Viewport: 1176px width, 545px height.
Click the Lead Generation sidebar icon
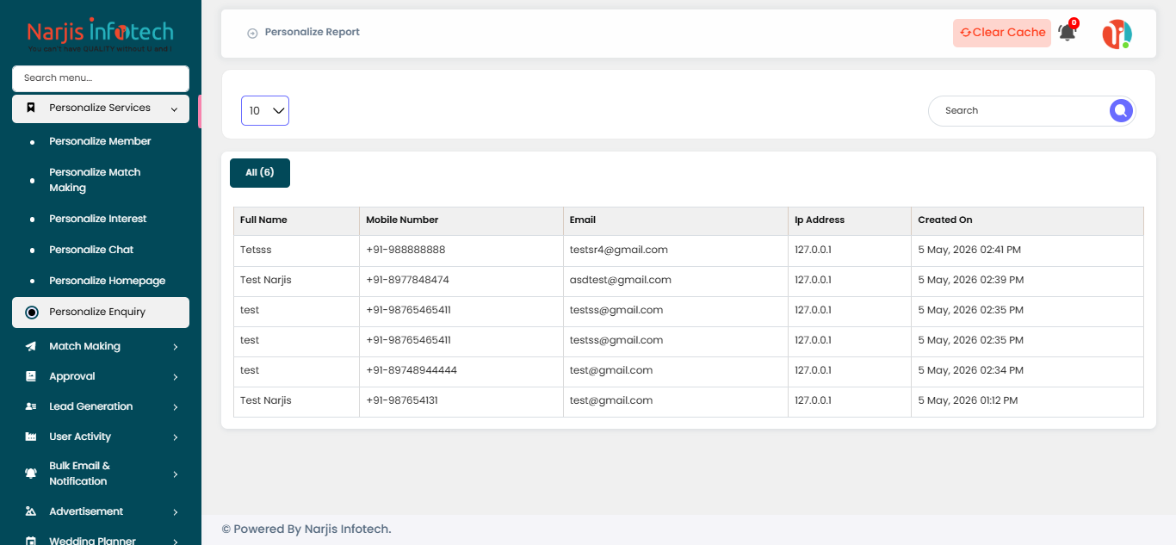[x=31, y=406]
